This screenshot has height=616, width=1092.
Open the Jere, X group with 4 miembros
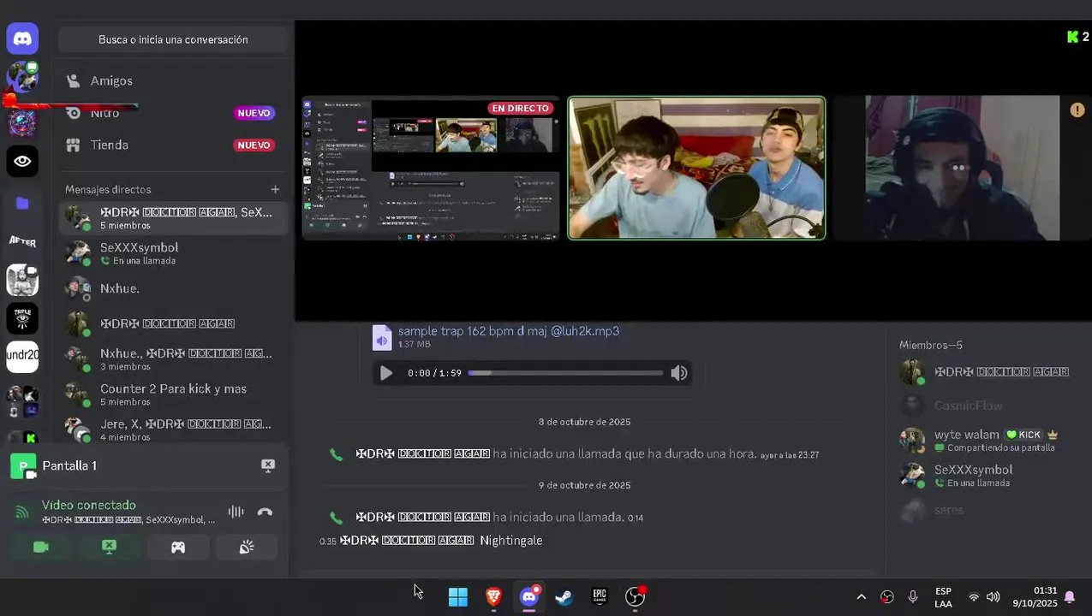(x=172, y=429)
